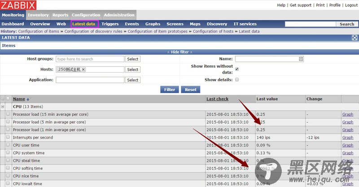
Task: Check Interrupts per second row checkbox
Action: pyautogui.click(x=8, y=137)
